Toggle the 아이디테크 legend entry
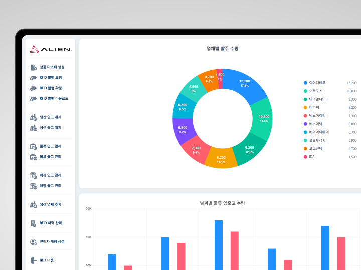 tap(317, 83)
